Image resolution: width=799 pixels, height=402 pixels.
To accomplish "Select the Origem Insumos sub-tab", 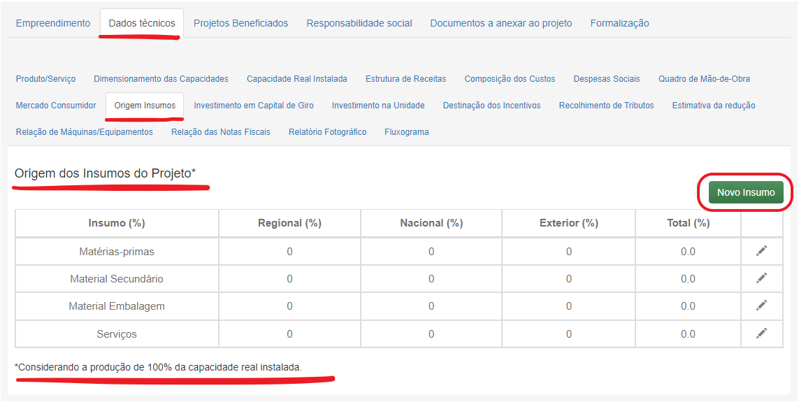I will coord(145,106).
